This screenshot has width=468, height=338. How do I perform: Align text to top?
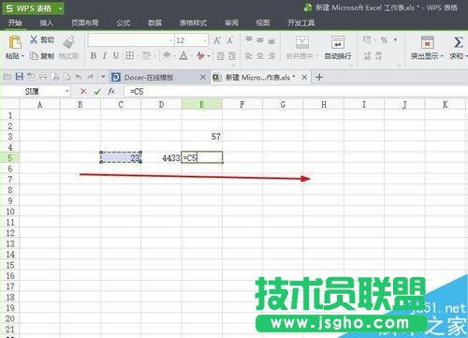click(249, 39)
